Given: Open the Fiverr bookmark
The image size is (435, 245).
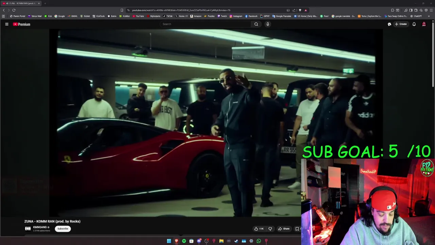Looking at the screenshot, I should [x=325, y=16].
